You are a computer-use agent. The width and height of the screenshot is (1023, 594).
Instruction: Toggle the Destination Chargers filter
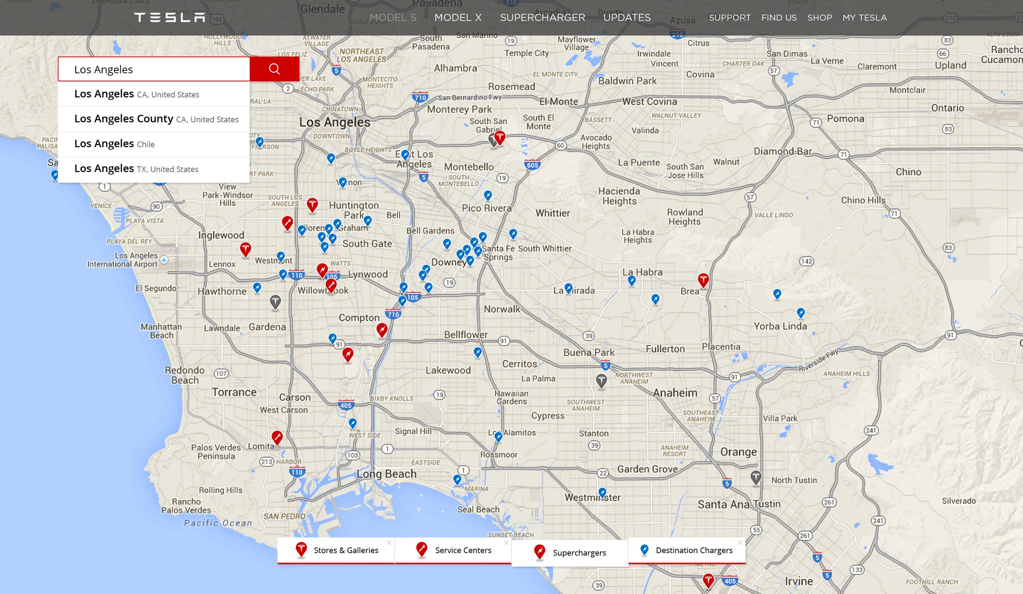tap(687, 551)
